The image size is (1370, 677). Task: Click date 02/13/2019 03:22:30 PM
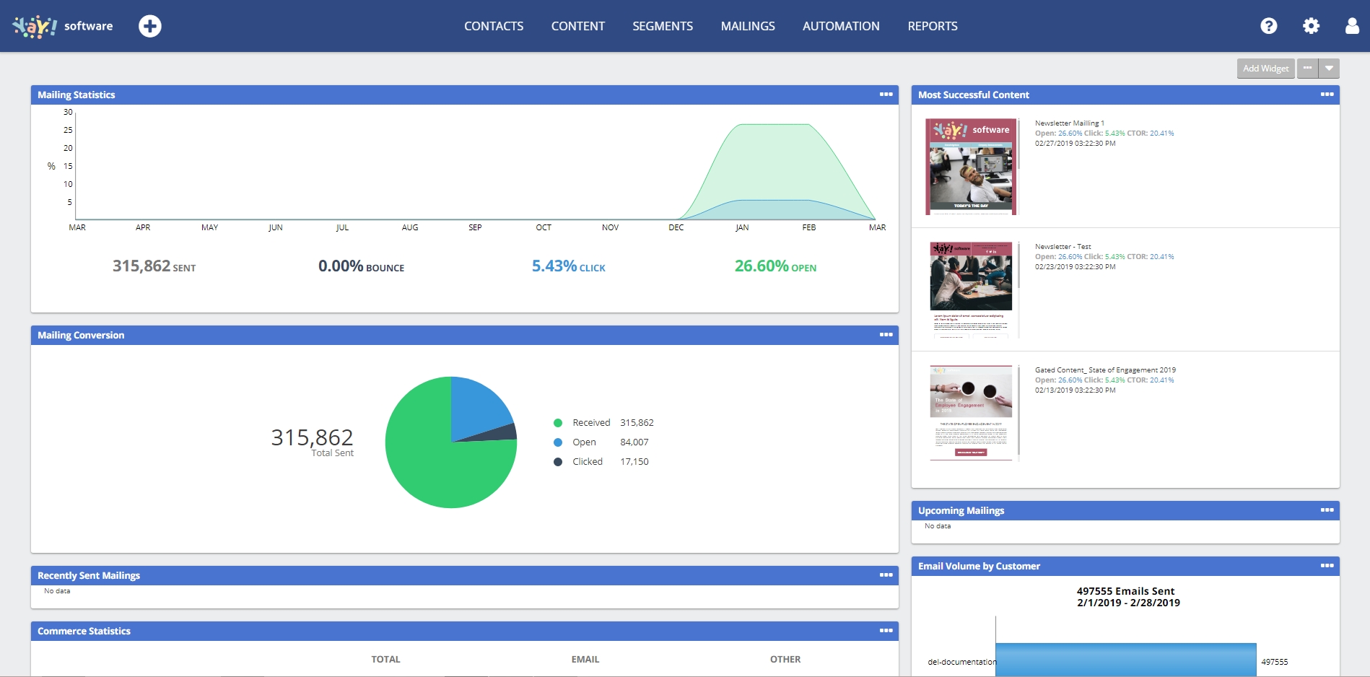tap(1076, 390)
